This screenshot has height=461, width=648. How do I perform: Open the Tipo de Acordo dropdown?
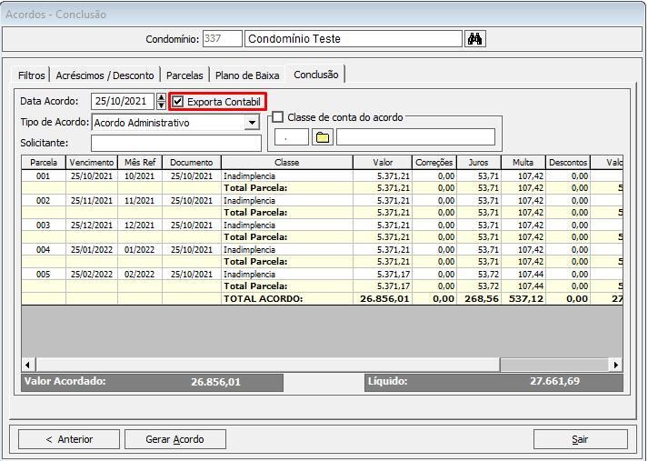coord(252,123)
